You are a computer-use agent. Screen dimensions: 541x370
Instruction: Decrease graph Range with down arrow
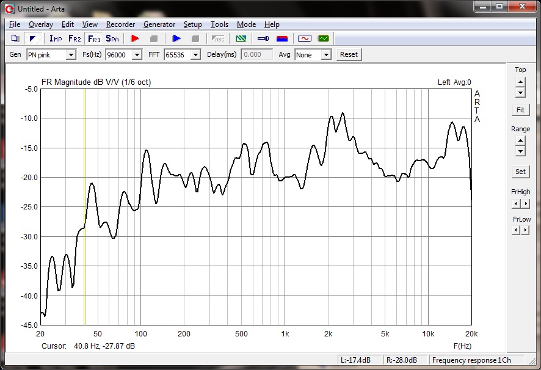pyautogui.click(x=520, y=151)
